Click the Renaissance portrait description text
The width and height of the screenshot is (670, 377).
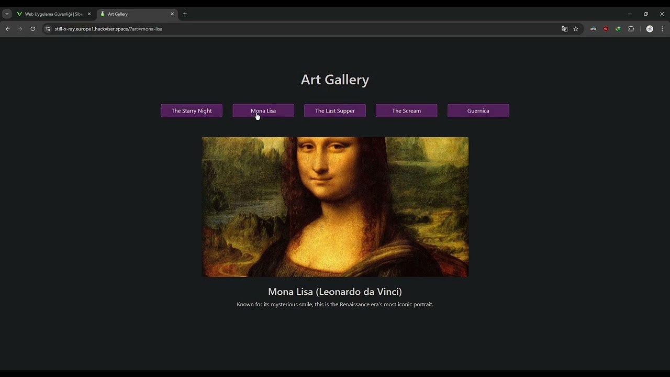click(x=335, y=304)
